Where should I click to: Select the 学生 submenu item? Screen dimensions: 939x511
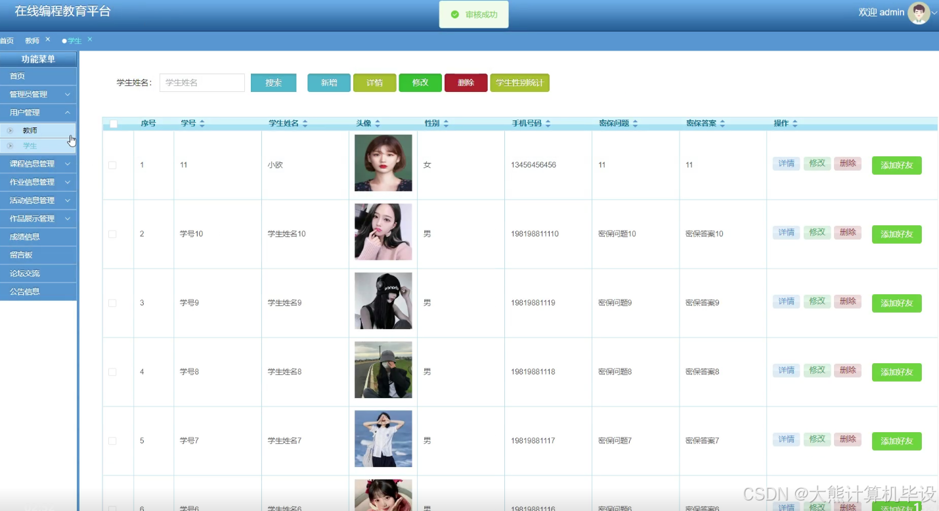point(38,146)
